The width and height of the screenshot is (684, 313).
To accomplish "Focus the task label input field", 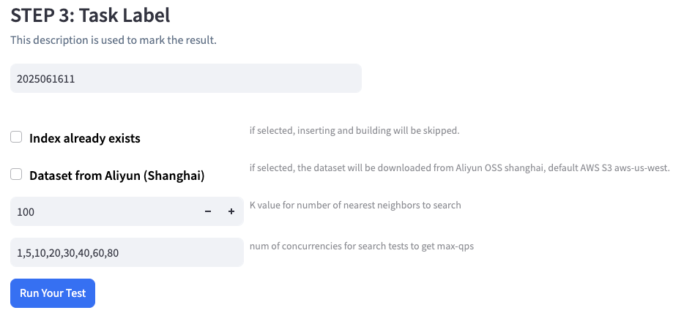I will point(186,78).
